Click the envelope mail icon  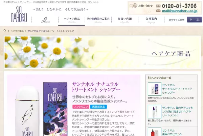click(158, 11)
